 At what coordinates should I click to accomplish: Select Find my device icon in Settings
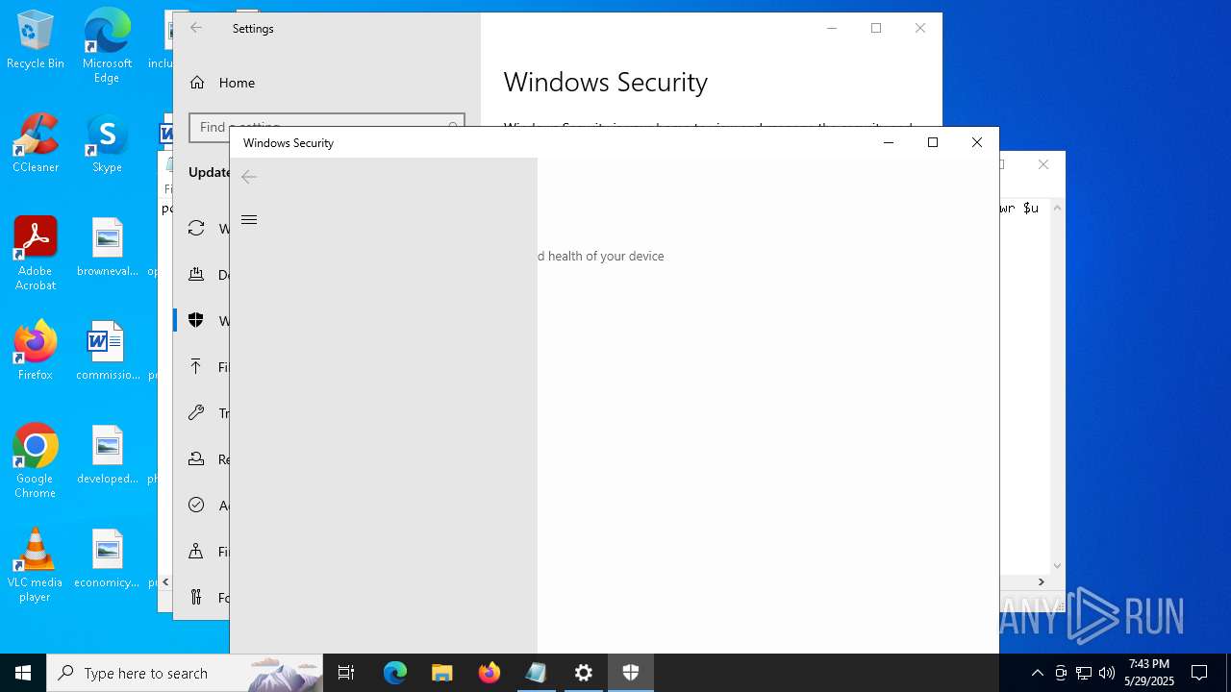point(196,551)
